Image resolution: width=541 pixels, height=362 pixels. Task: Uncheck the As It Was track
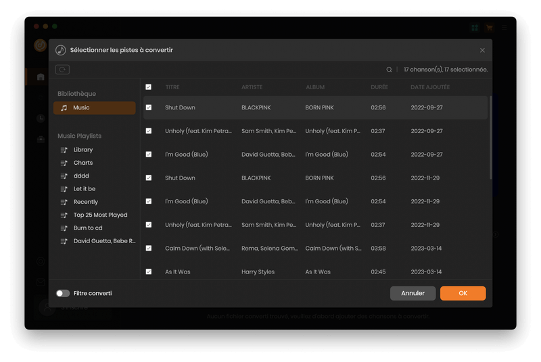point(149,271)
